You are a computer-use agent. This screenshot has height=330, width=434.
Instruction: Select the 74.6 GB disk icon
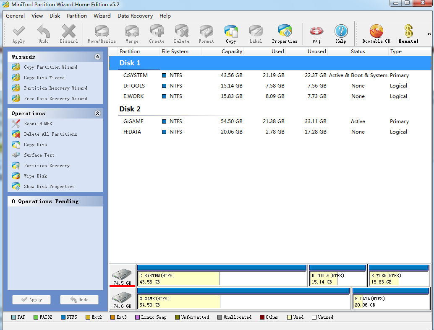tap(122, 299)
